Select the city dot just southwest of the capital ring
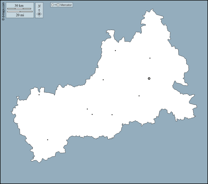The image size is (208, 184). tap(139, 96)
